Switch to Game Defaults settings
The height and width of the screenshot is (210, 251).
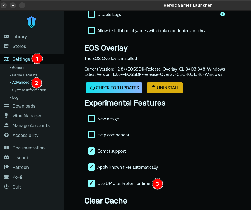(25, 75)
